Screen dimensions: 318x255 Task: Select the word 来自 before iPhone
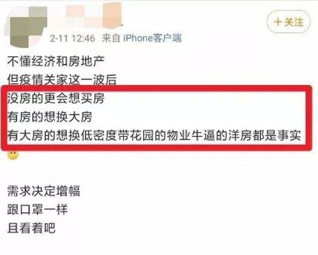click(111, 38)
